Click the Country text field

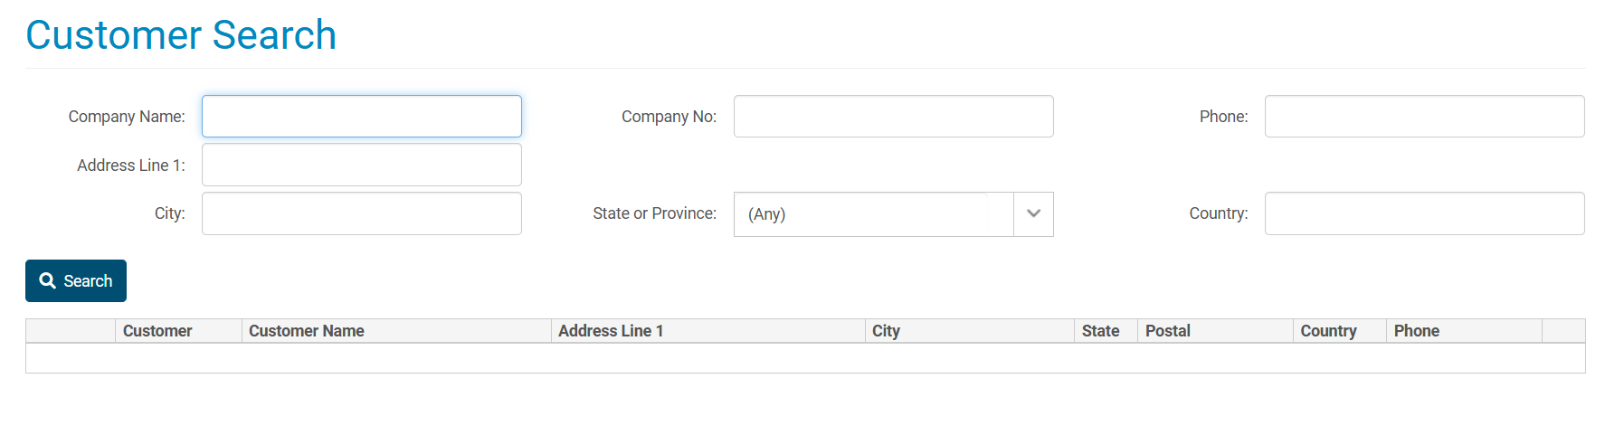tap(1425, 213)
